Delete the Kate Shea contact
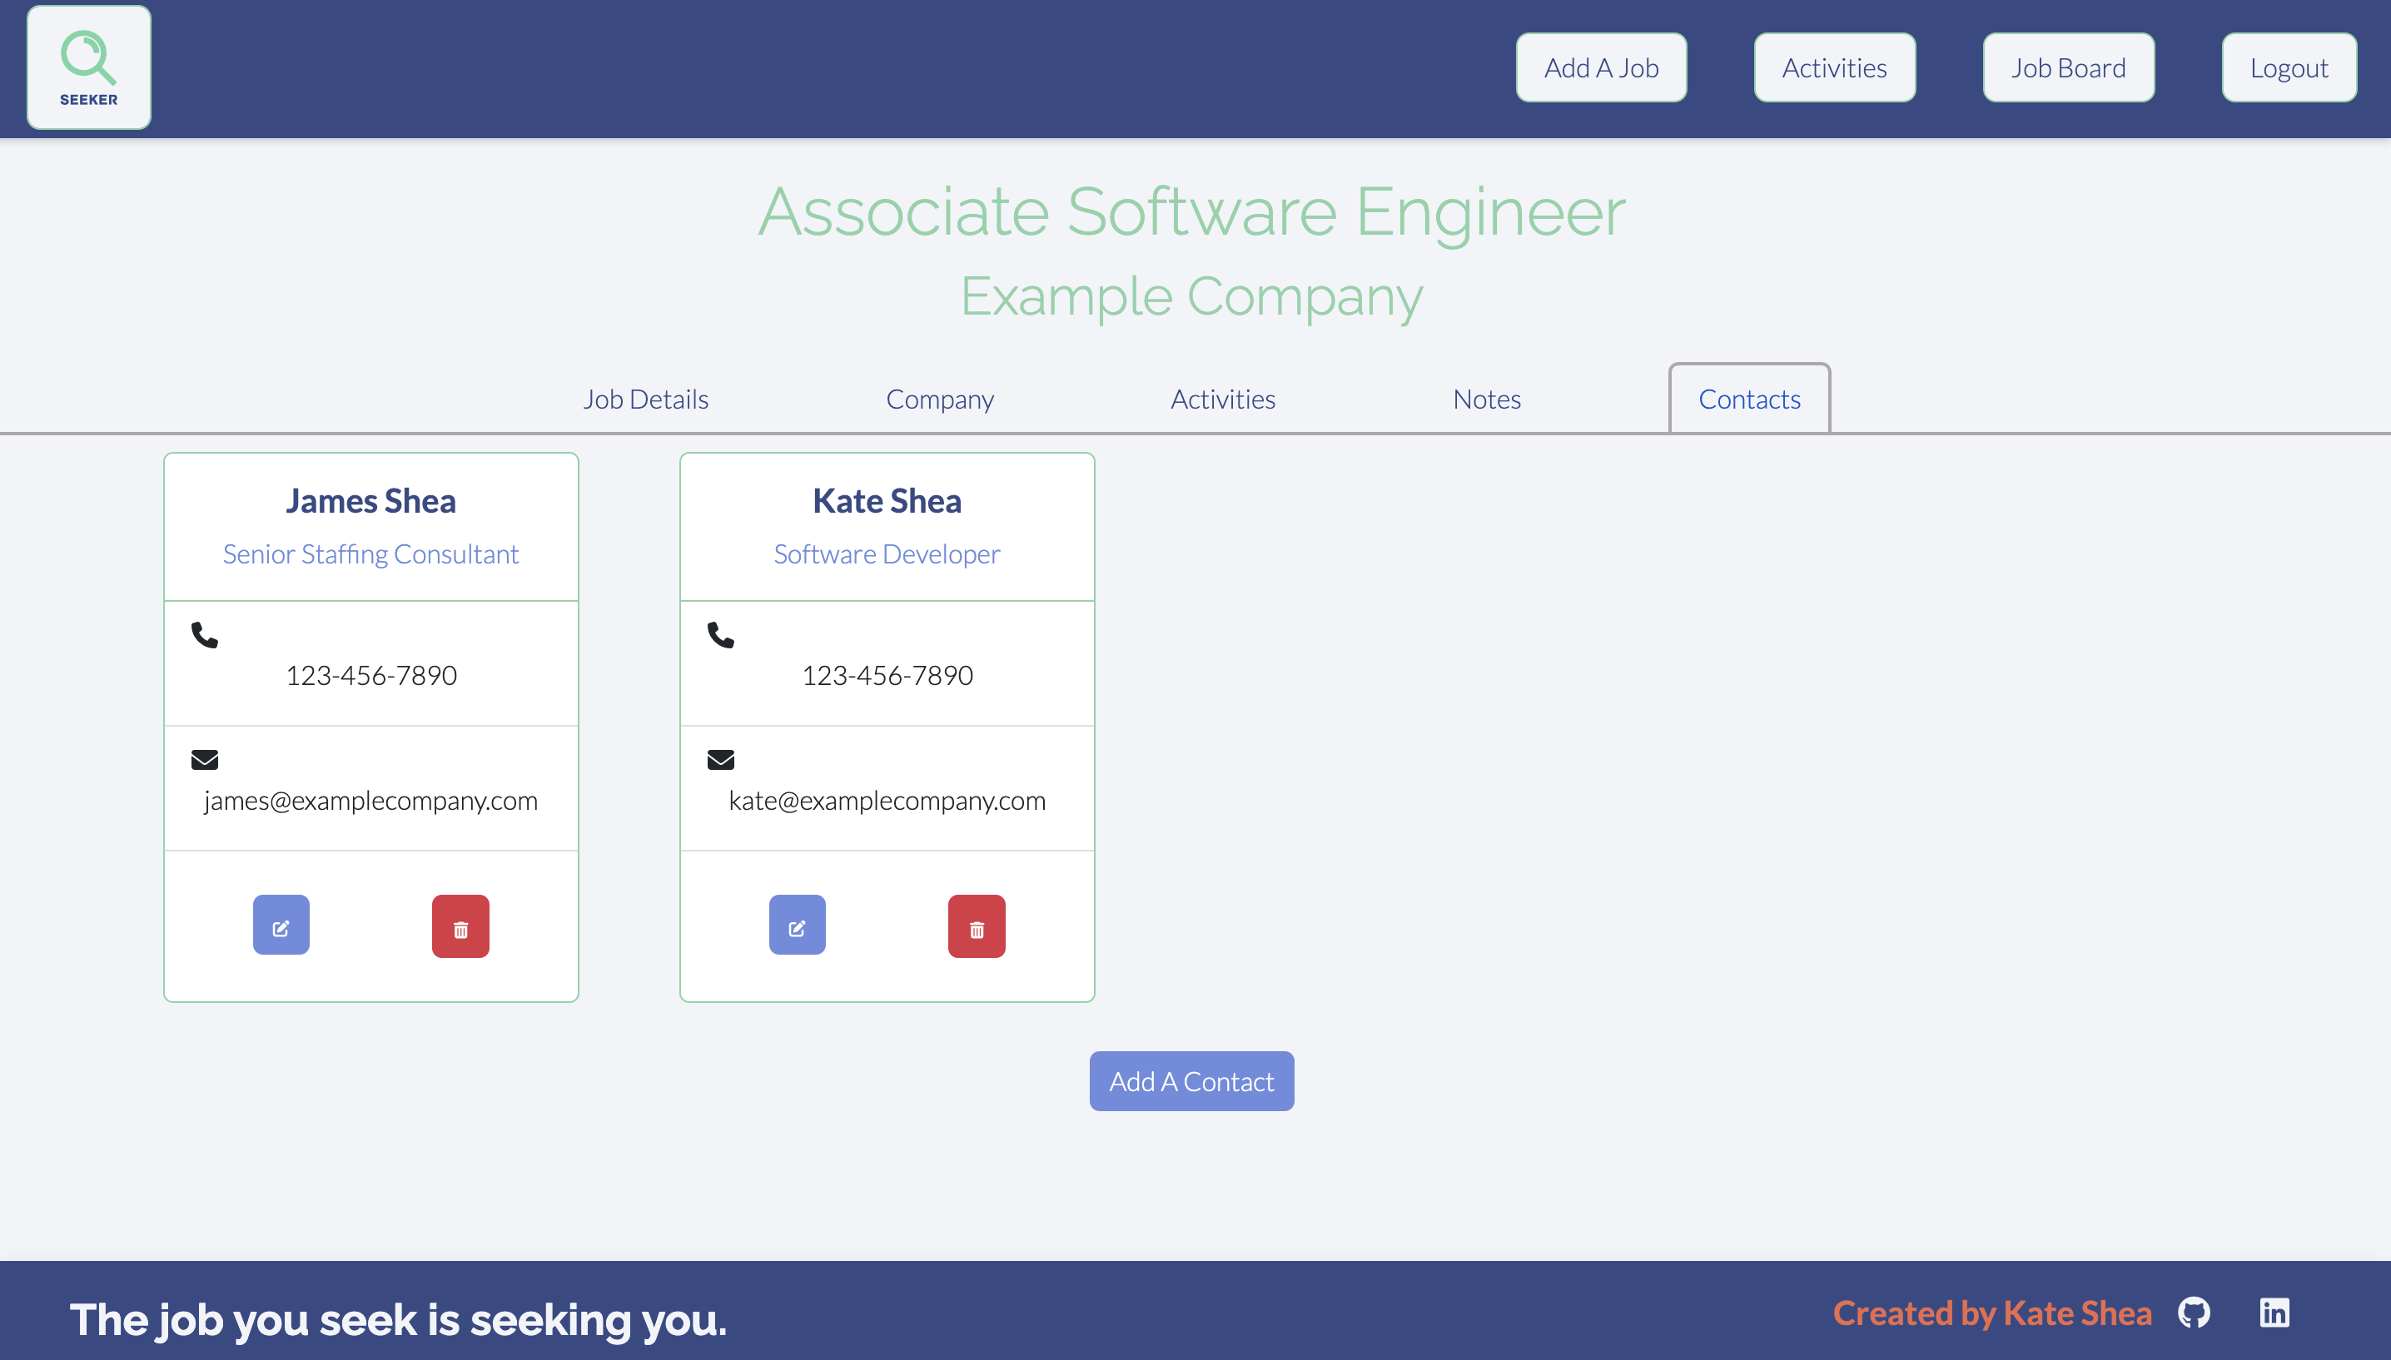Viewport: 2391px width, 1360px height. [977, 926]
